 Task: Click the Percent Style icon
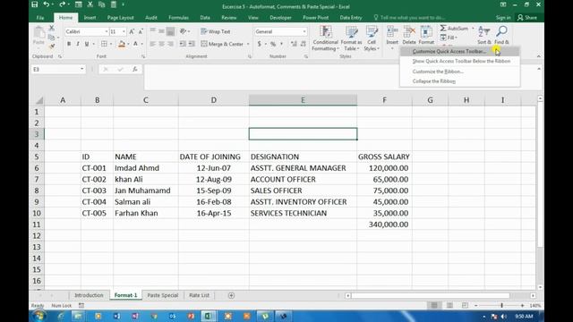click(x=272, y=44)
